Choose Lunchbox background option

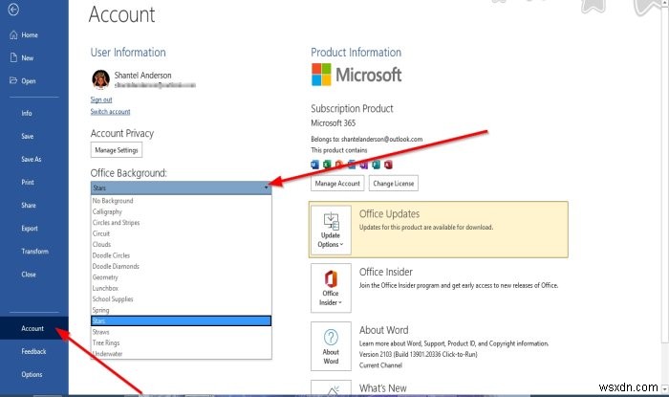pyautogui.click(x=182, y=288)
